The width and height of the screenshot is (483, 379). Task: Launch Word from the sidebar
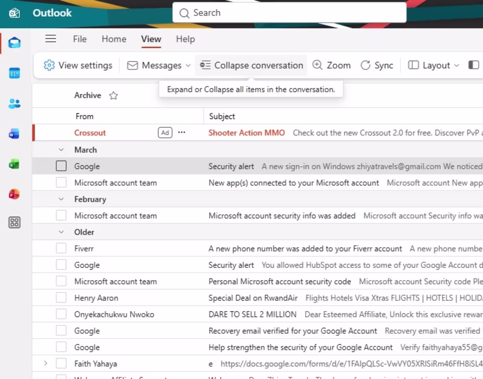pyautogui.click(x=14, y=134)
